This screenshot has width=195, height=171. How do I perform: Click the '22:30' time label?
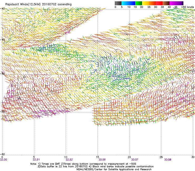pyautogui.click(x=4, y=160)
